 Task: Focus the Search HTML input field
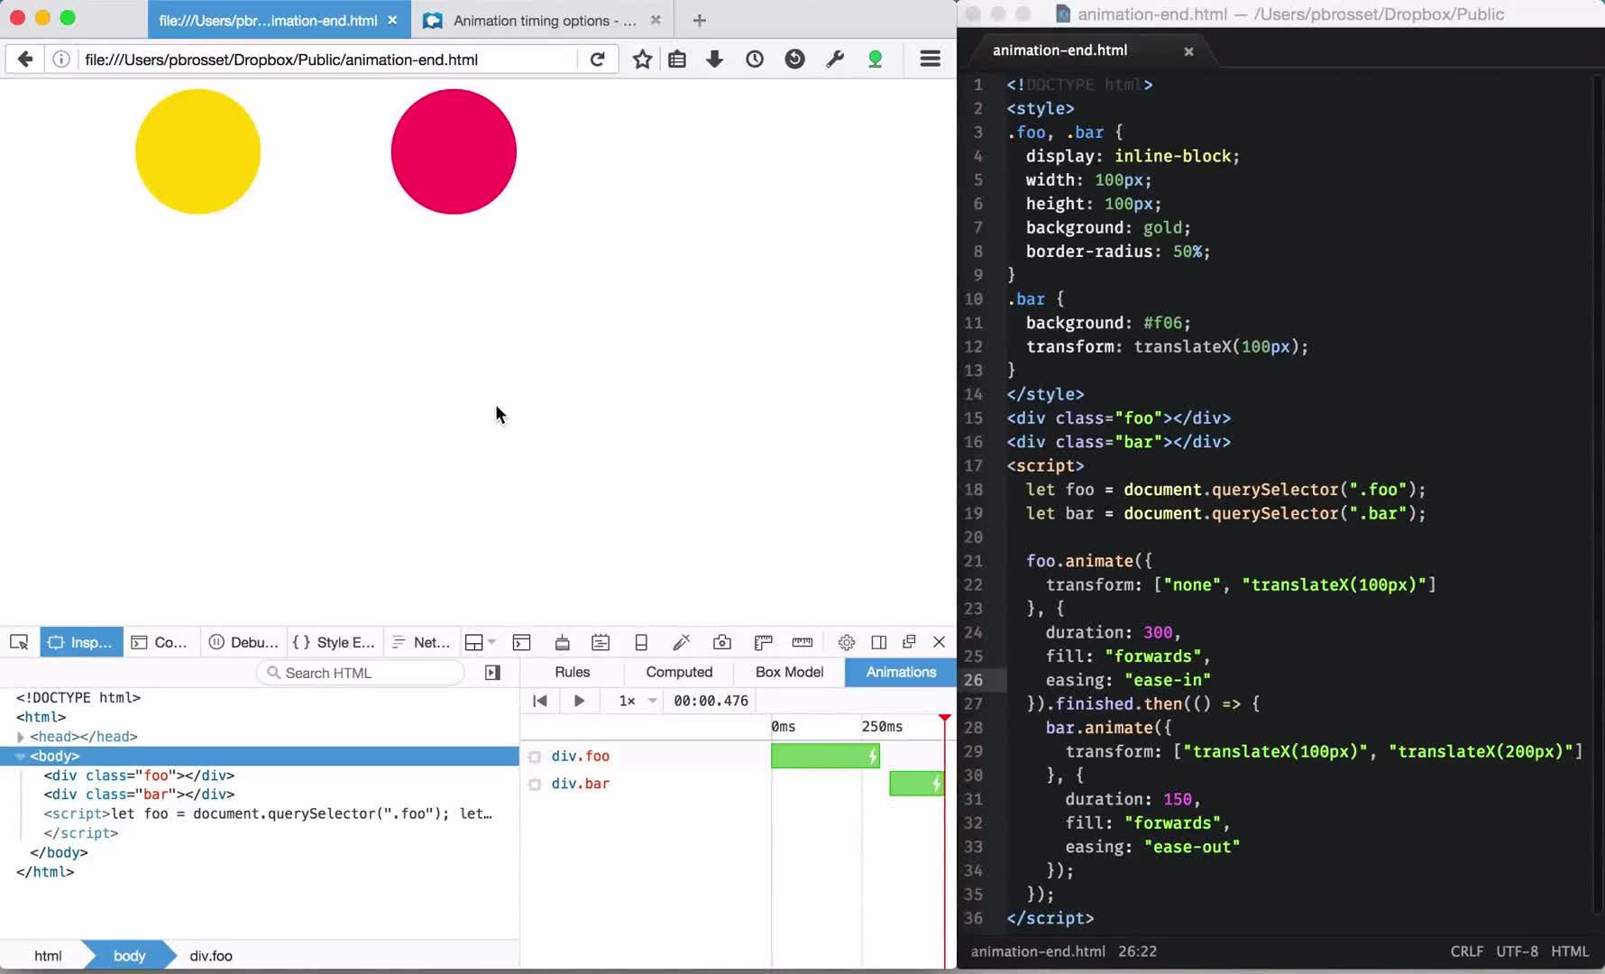[x=361, y=673]
